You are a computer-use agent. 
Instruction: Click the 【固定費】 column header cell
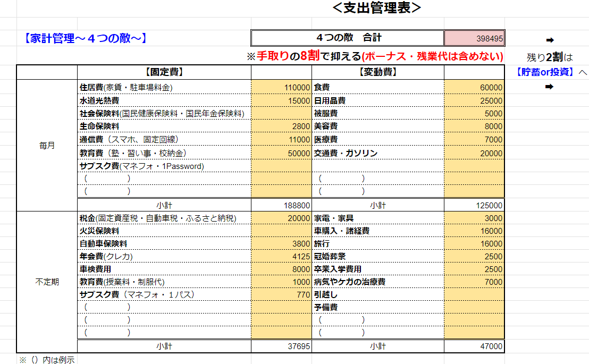(164, 72)
